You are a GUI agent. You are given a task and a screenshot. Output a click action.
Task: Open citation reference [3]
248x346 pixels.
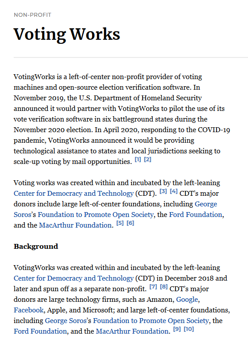(163, 191)
